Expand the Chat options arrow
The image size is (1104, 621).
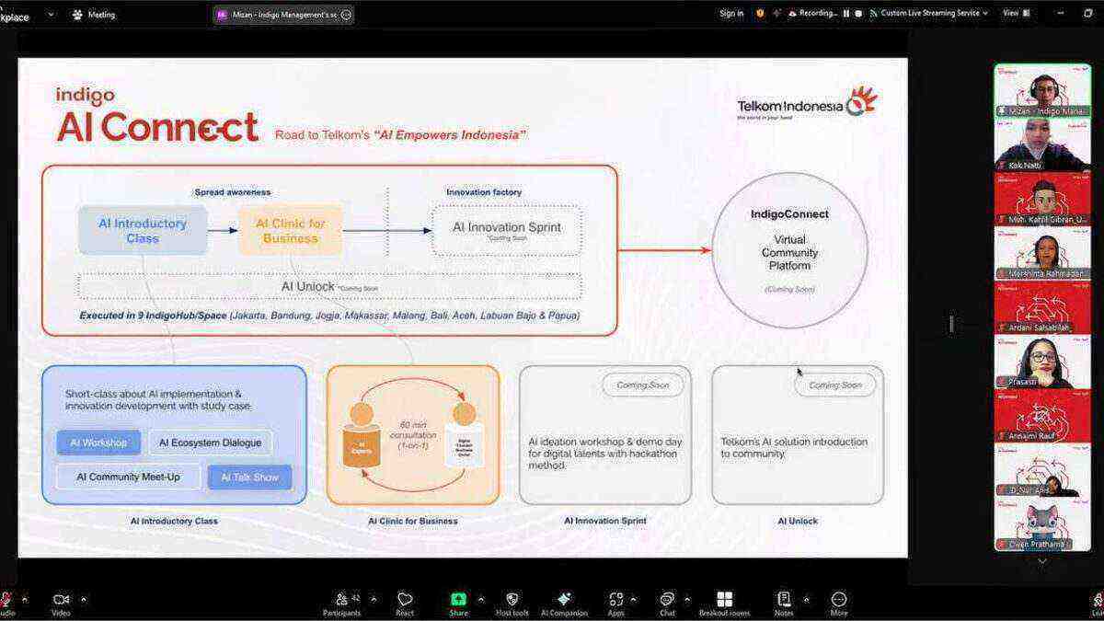(686, 599)
